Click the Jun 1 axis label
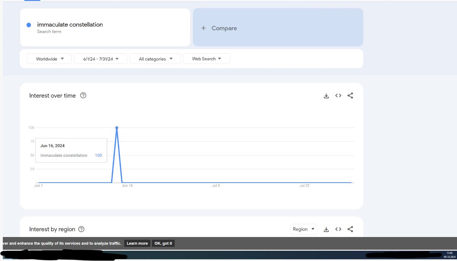 click(x=38, y=186)
